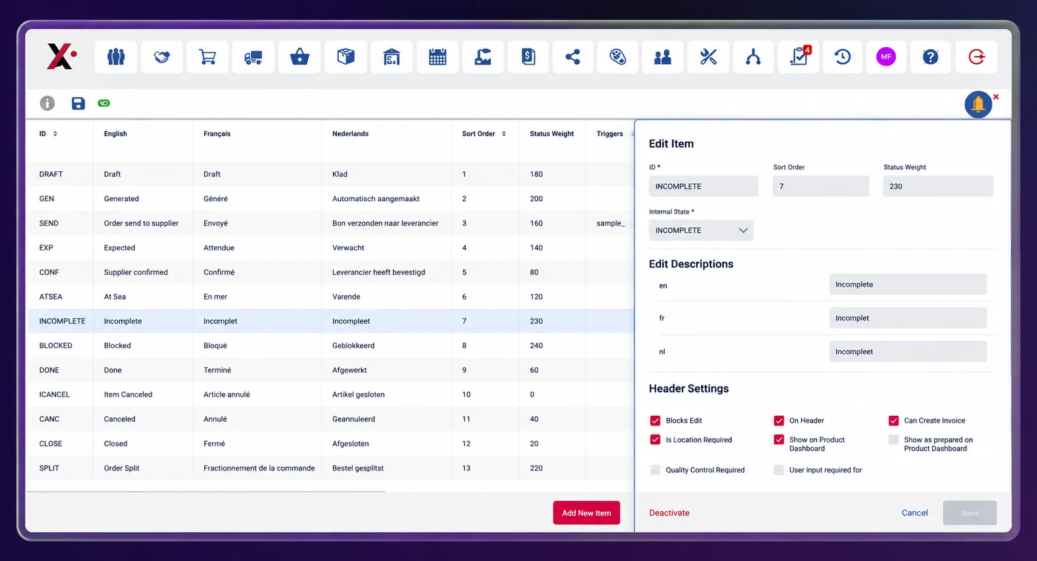This screenshot has width=1037, height=561.
Task: Click the Sort Order input field
Action: (x=820, y=187)
